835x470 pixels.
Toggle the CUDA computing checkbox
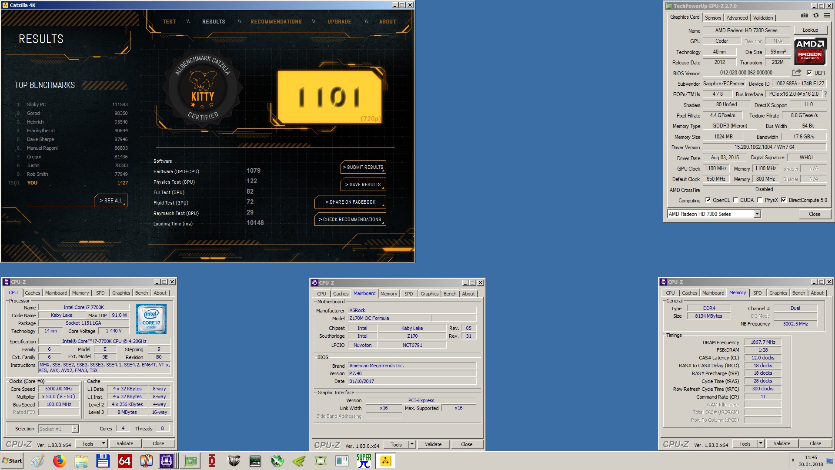[735, 200]
